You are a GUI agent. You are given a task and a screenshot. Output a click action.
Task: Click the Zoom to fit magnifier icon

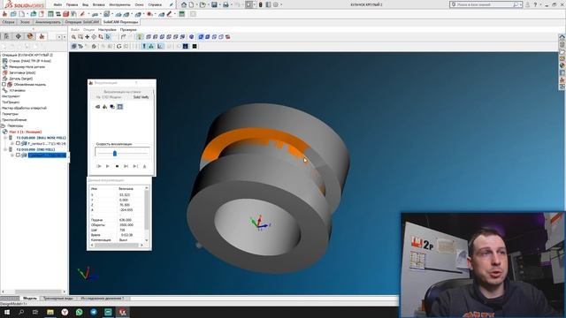pos(73,37)
